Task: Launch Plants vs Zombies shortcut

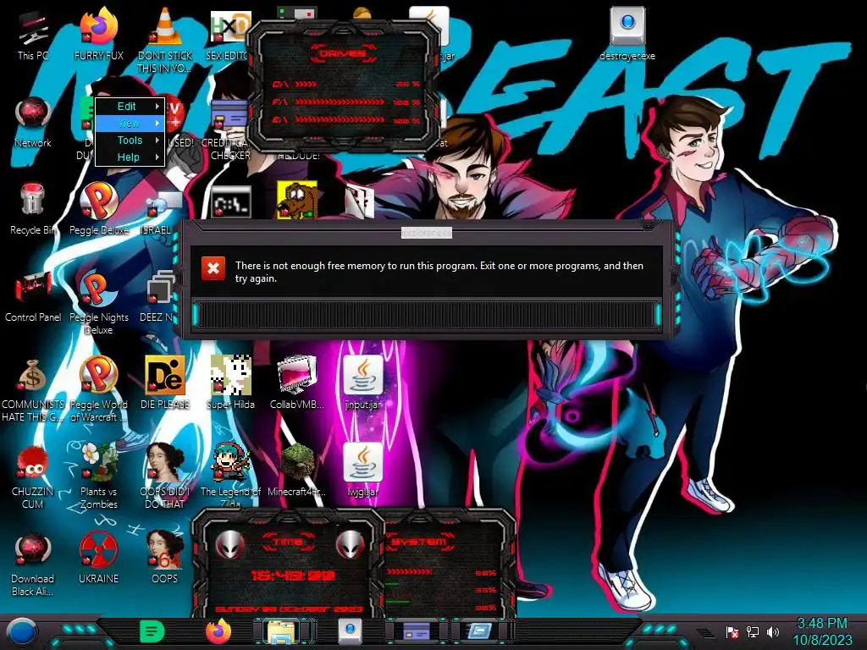Action: (98, 476)
